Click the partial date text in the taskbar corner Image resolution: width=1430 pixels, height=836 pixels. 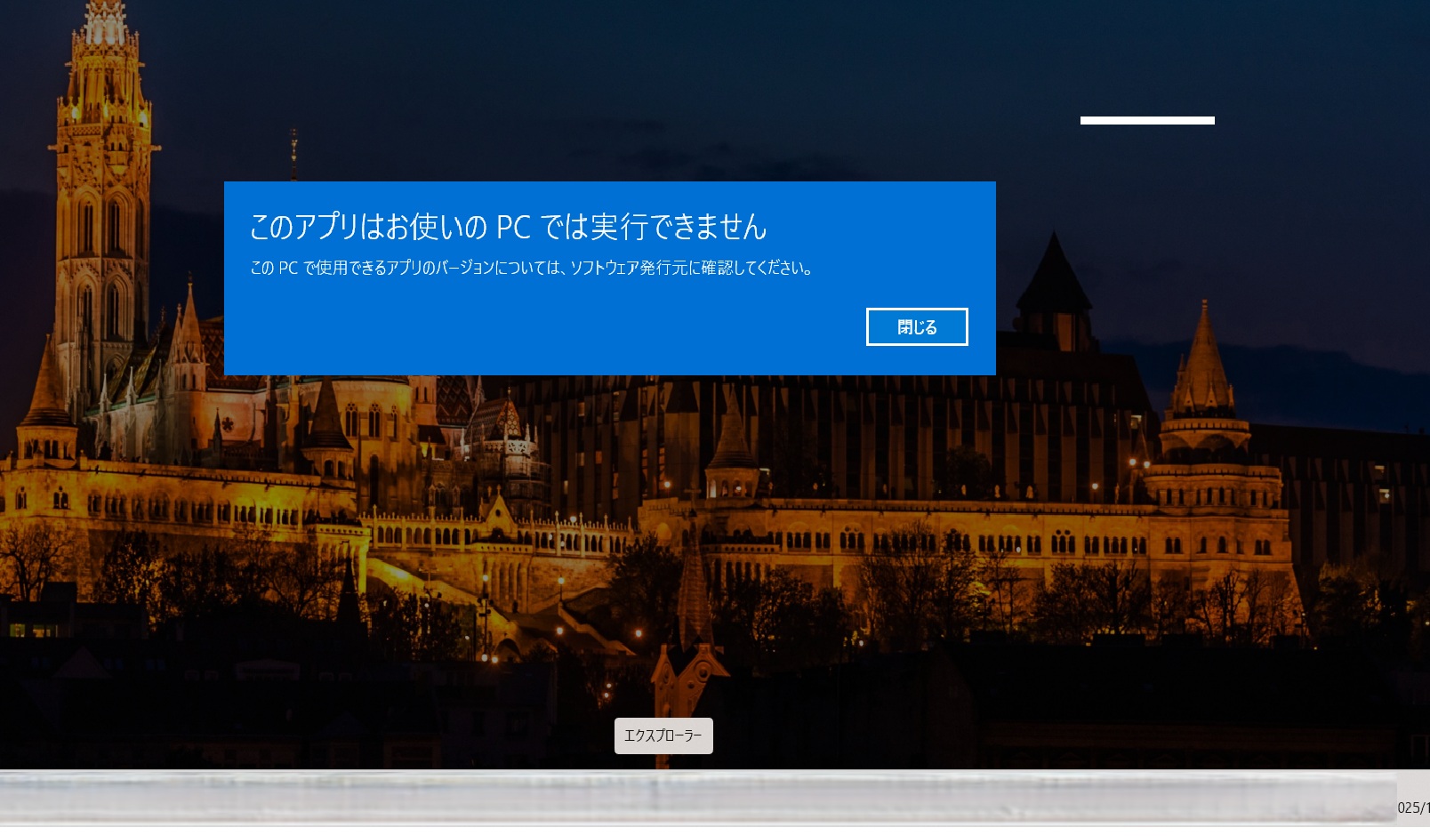1412,808
